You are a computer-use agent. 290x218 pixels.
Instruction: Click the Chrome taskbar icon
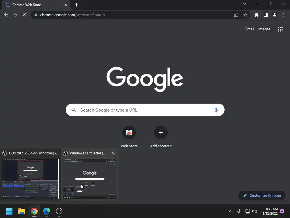[34, 211]
